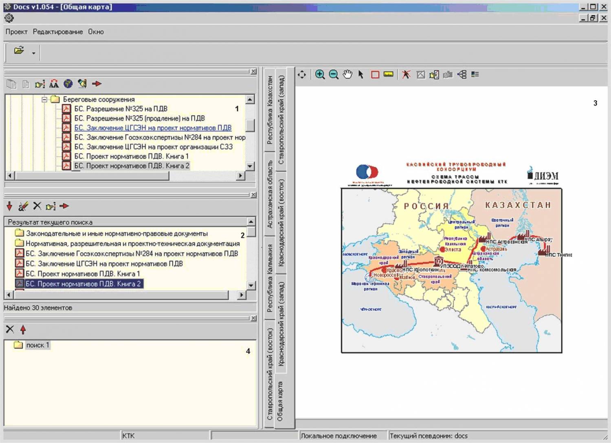Click document tree vertical scrollbar down arrow
Screen dimensions: 611x443
click(250, 166)
